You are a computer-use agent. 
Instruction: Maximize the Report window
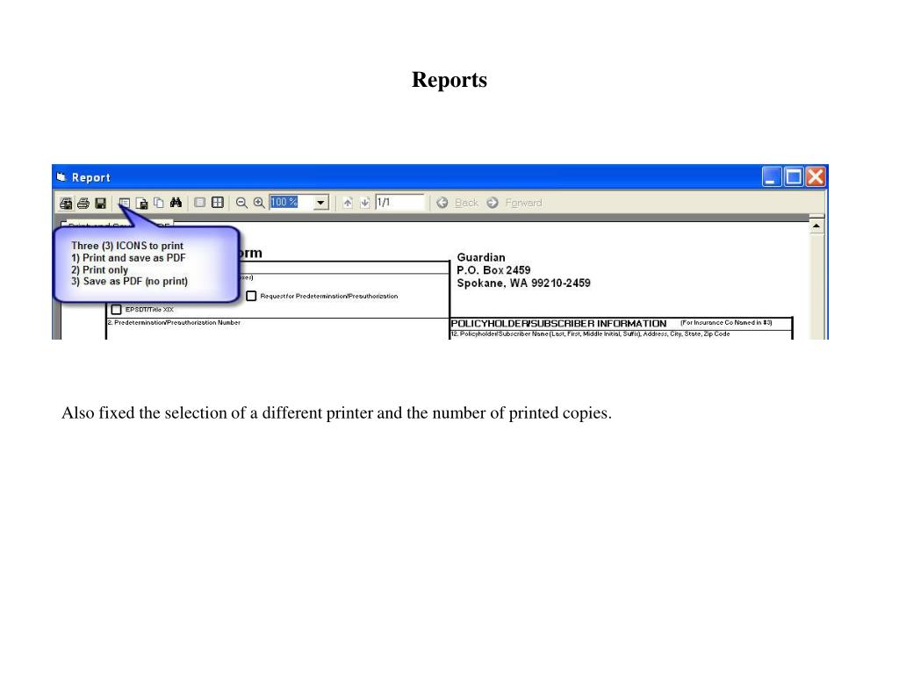click(794, 177)
